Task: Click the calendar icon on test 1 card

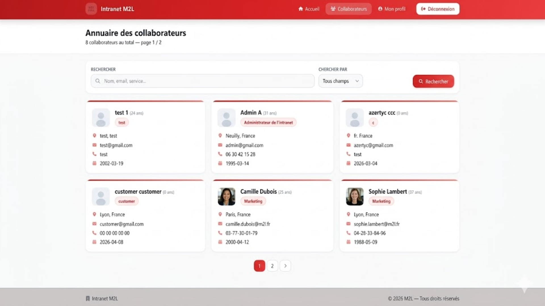Action: (94, 163)
